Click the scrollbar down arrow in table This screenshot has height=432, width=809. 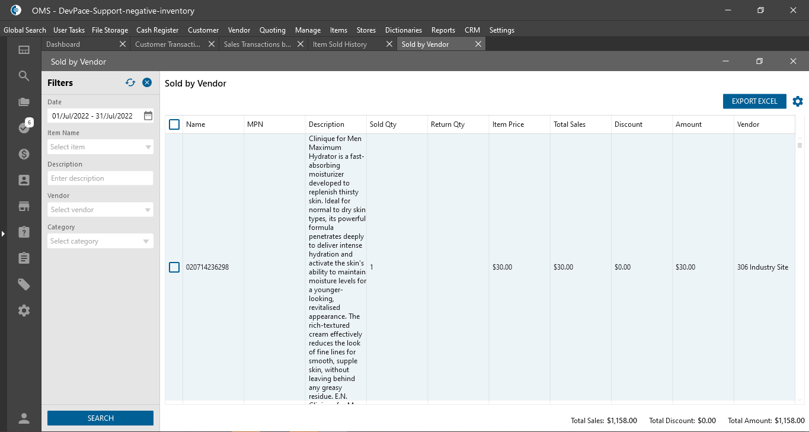tap(800, 400)
